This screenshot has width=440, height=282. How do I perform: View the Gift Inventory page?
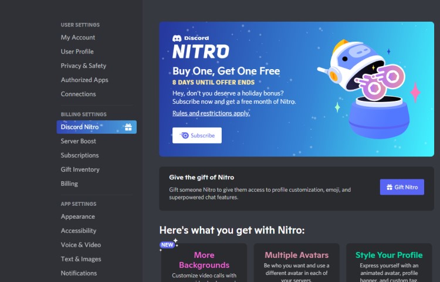80,169
